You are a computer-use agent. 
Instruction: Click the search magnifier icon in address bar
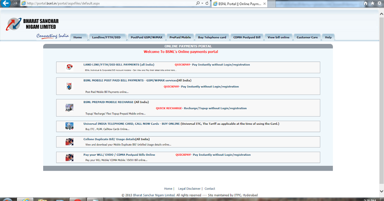tap(198, 3)
